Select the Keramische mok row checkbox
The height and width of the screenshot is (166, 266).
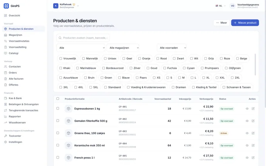click(x=58, y=145)
